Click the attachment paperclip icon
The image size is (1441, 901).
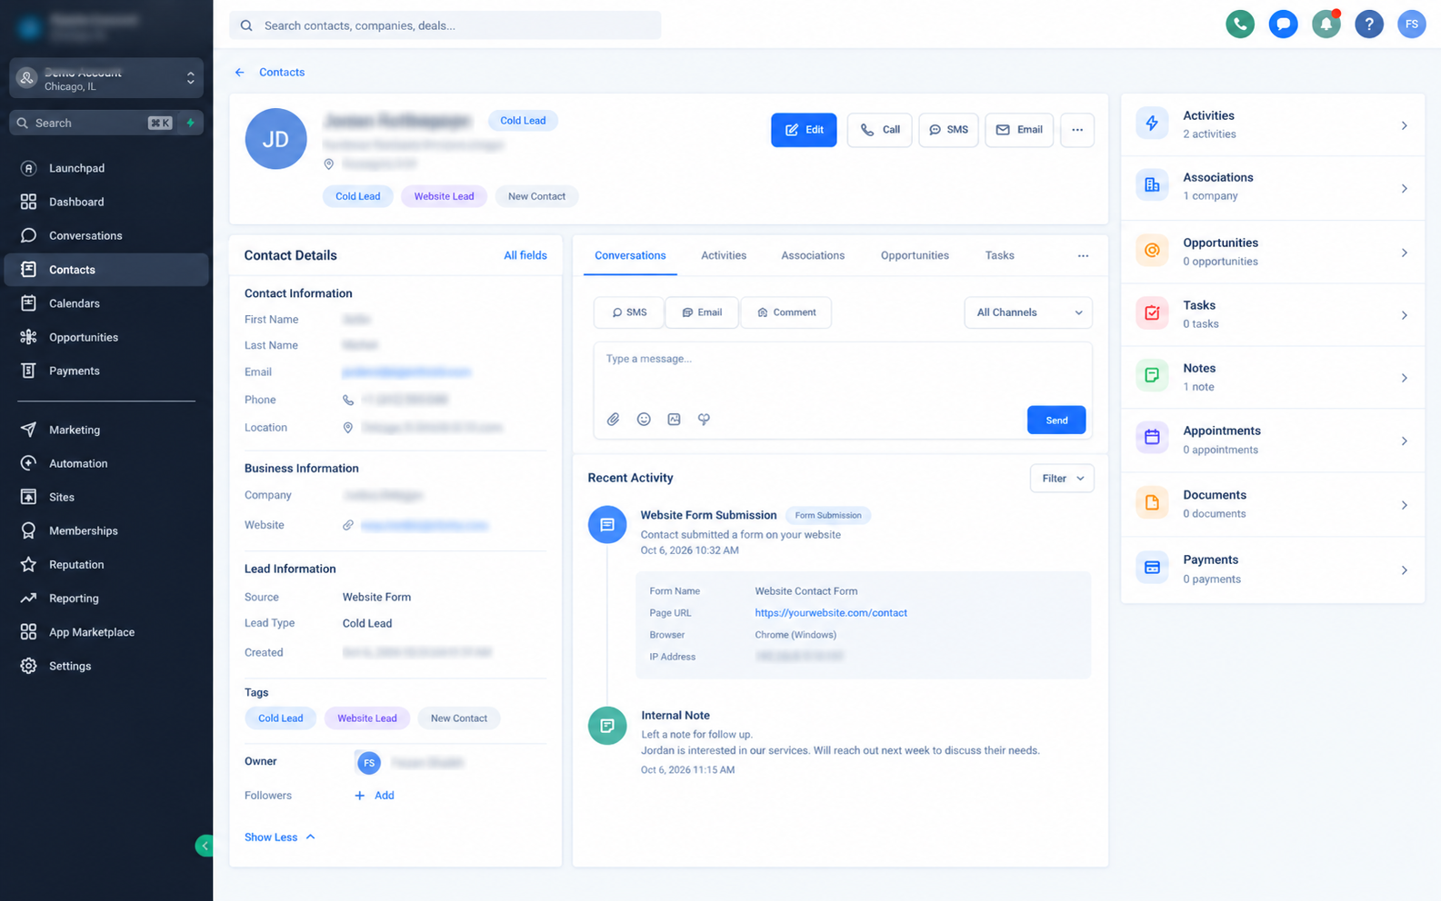614,420
